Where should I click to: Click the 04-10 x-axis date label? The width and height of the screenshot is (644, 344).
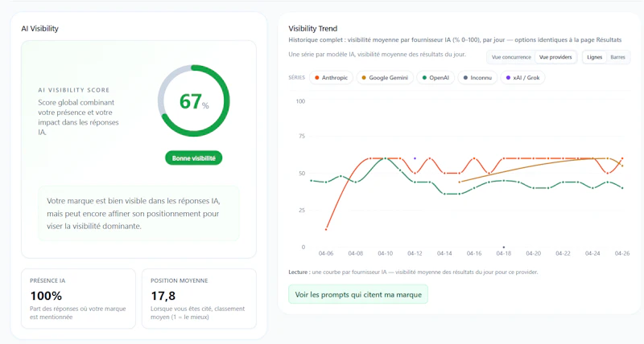385,253
